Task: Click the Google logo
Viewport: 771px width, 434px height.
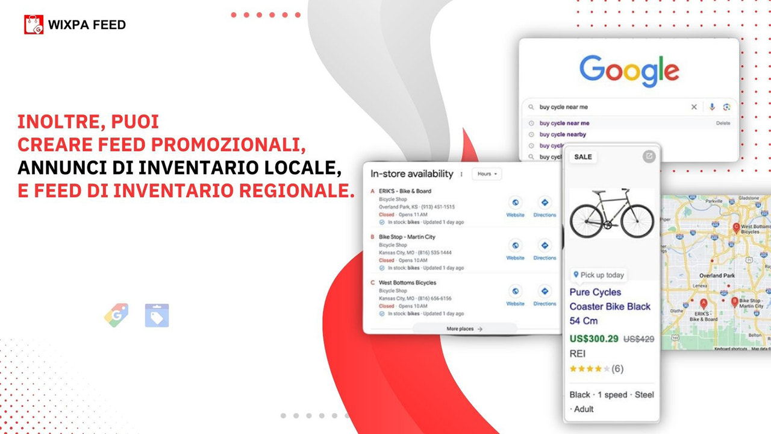Action: coord(629,72)
